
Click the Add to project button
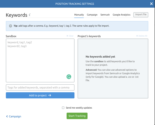[x=40, y=95]
